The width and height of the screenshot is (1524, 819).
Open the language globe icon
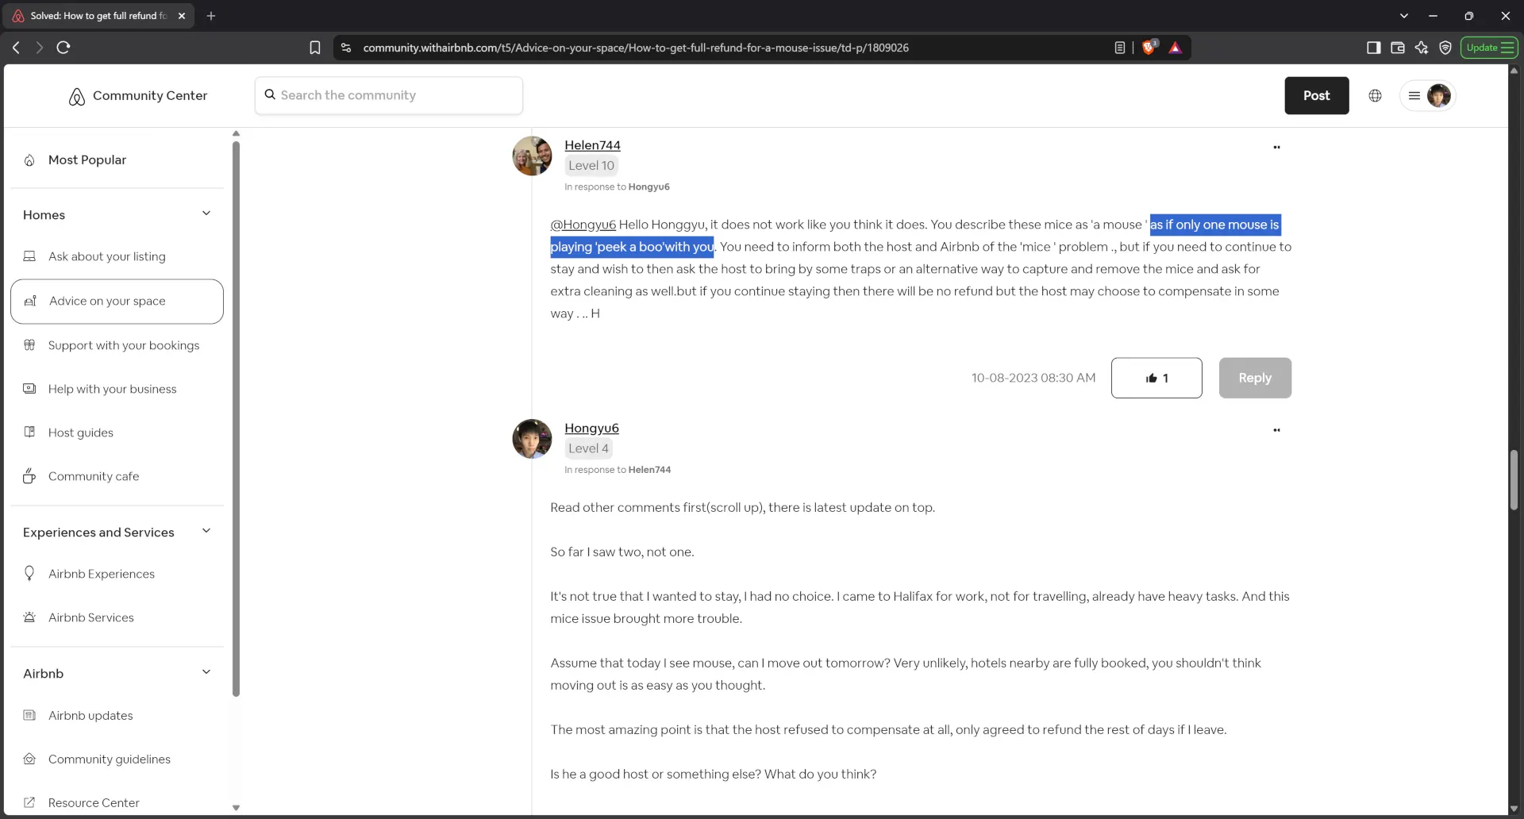(x=1375, y=95)
